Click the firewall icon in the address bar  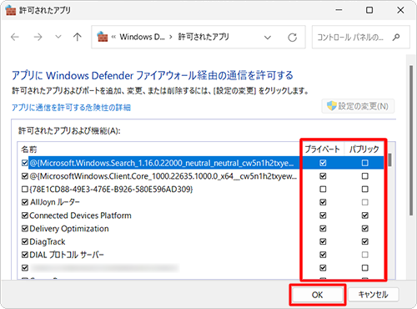click(x=103, y=37)
